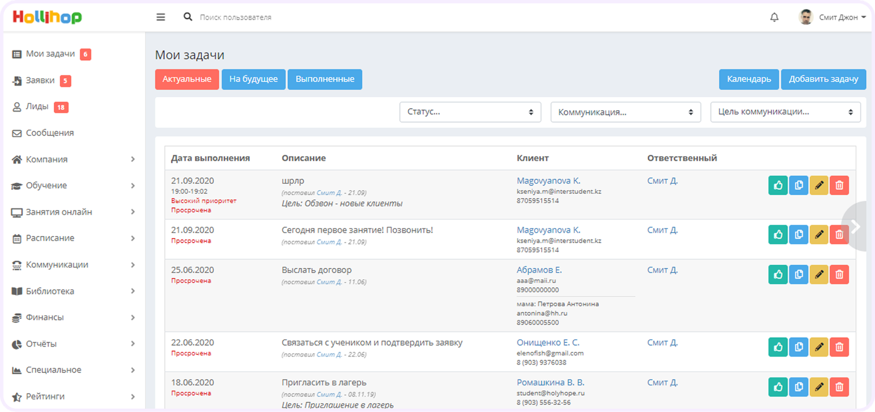Mark Выслать договор task as done

pyautogui.click(x=778, y=275)
